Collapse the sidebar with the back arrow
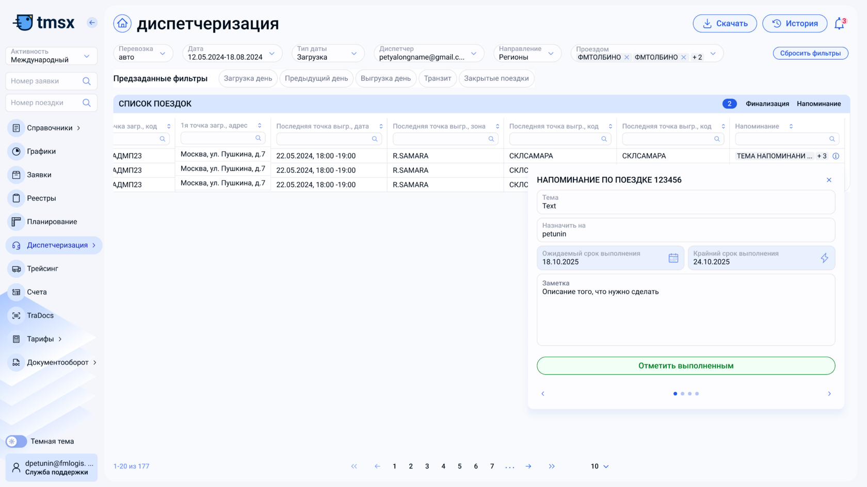The image size is (867, 487). (x=92, y=22)
